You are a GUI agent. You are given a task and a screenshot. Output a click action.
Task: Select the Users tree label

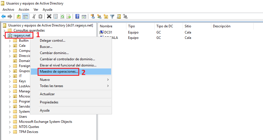coord(23,117)
